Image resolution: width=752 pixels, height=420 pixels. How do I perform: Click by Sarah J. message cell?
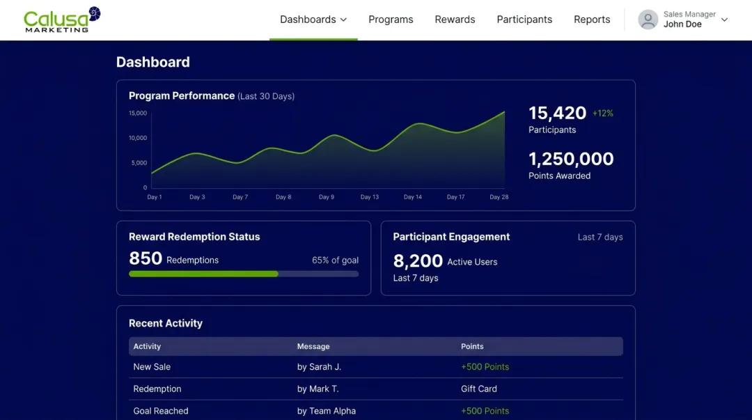tap(319, 367)
